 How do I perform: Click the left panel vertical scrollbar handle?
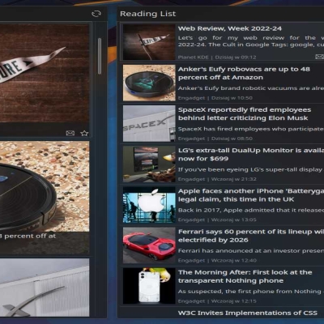(100, 56)
